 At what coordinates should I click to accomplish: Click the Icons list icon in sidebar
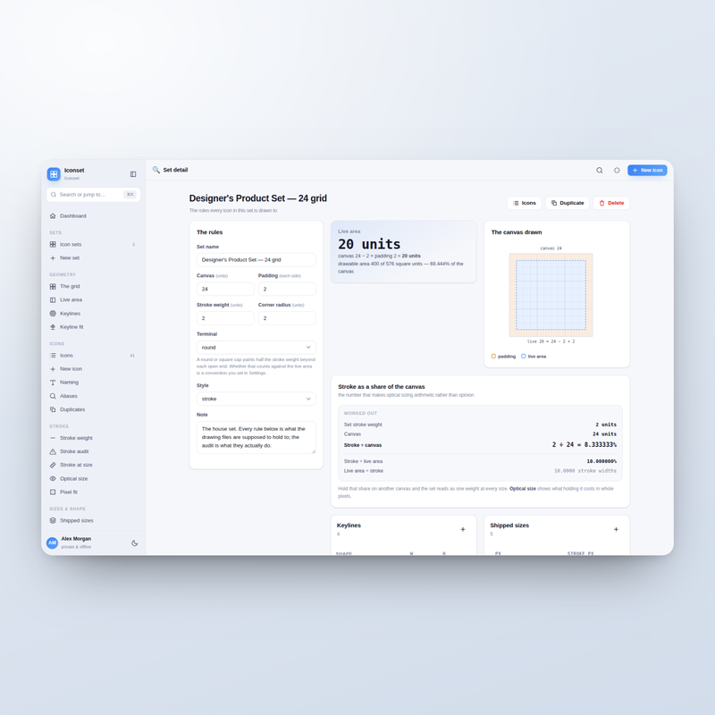[53, 355]
